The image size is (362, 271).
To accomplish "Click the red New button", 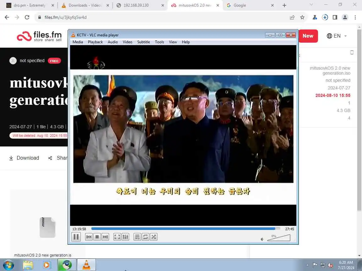I will 308,36.
